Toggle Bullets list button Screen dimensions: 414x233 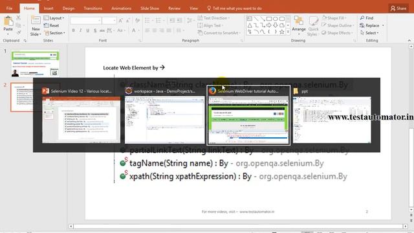click(148, 21)
